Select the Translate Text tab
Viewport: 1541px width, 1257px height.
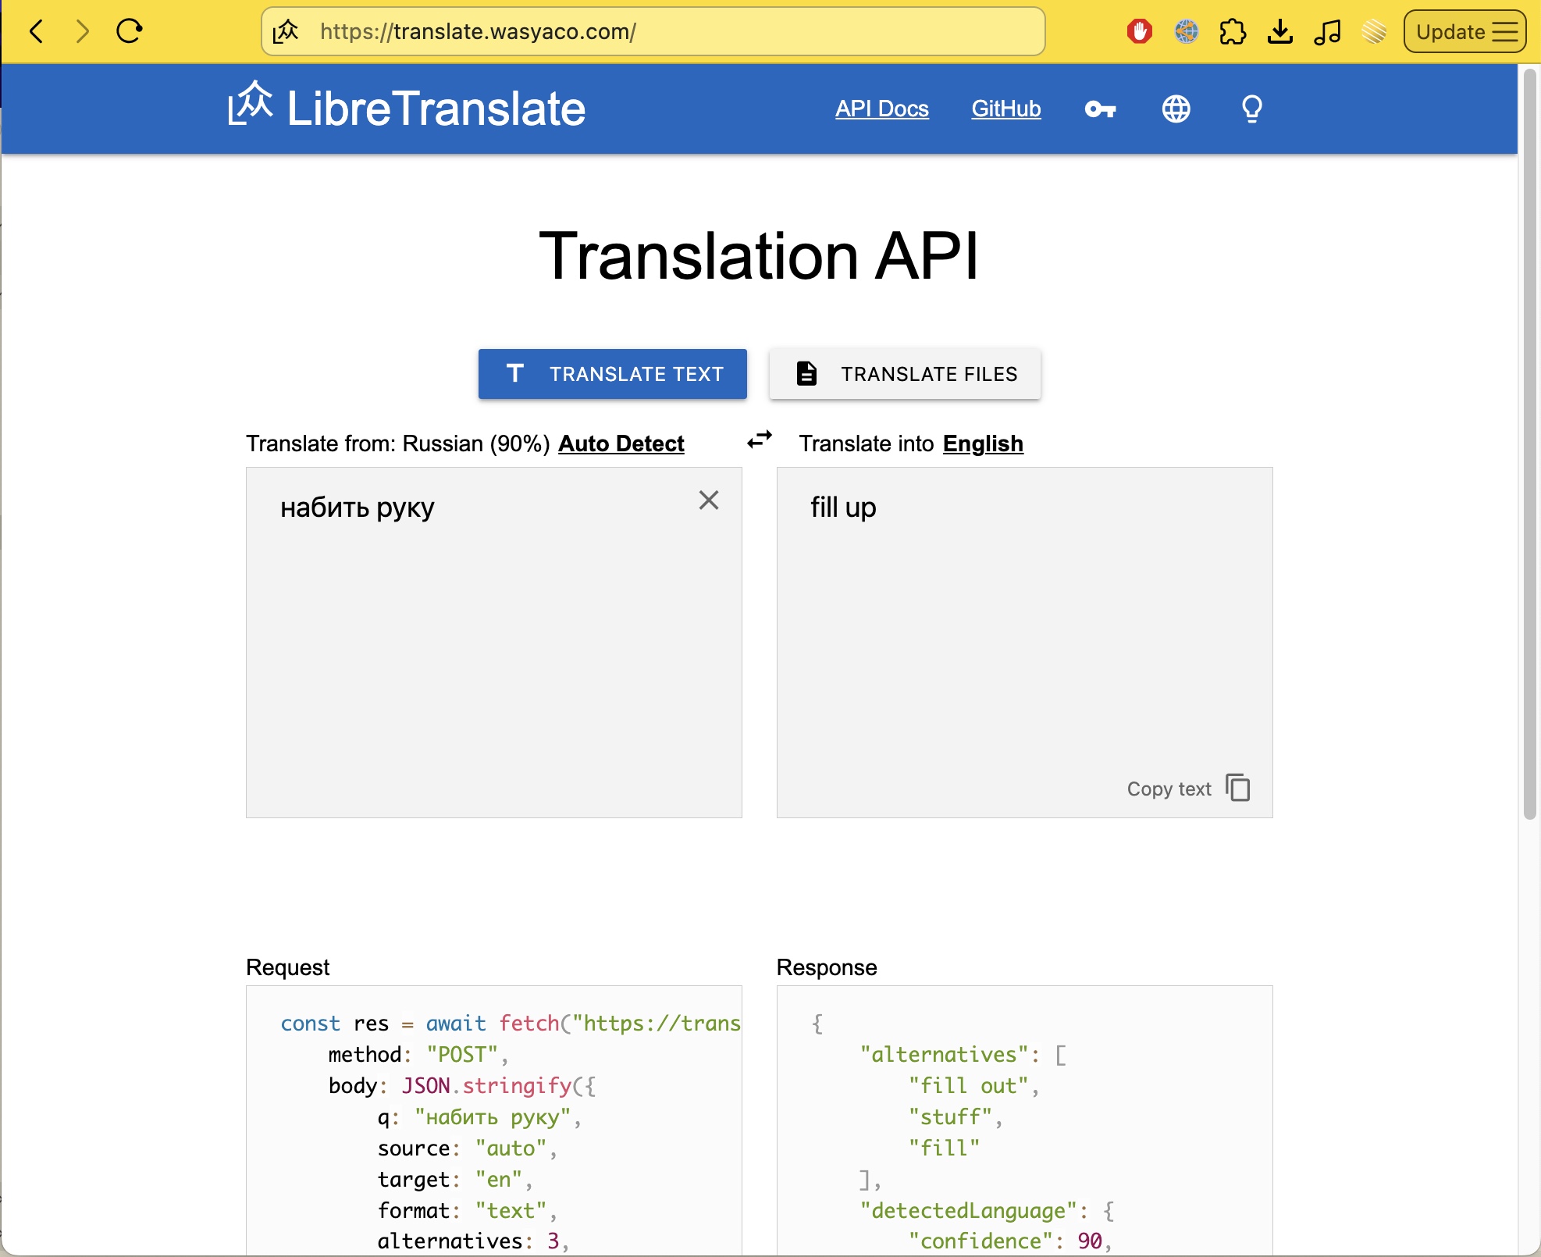[612, 374]
